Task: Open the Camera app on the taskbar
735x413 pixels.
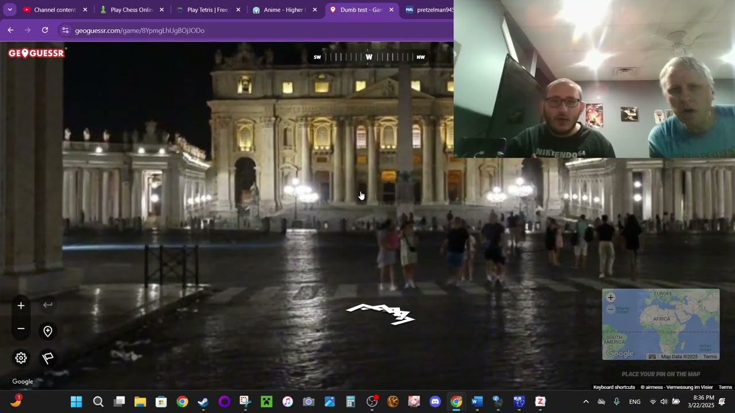Action: (308, 402)
